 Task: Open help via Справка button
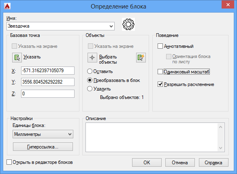214,163
